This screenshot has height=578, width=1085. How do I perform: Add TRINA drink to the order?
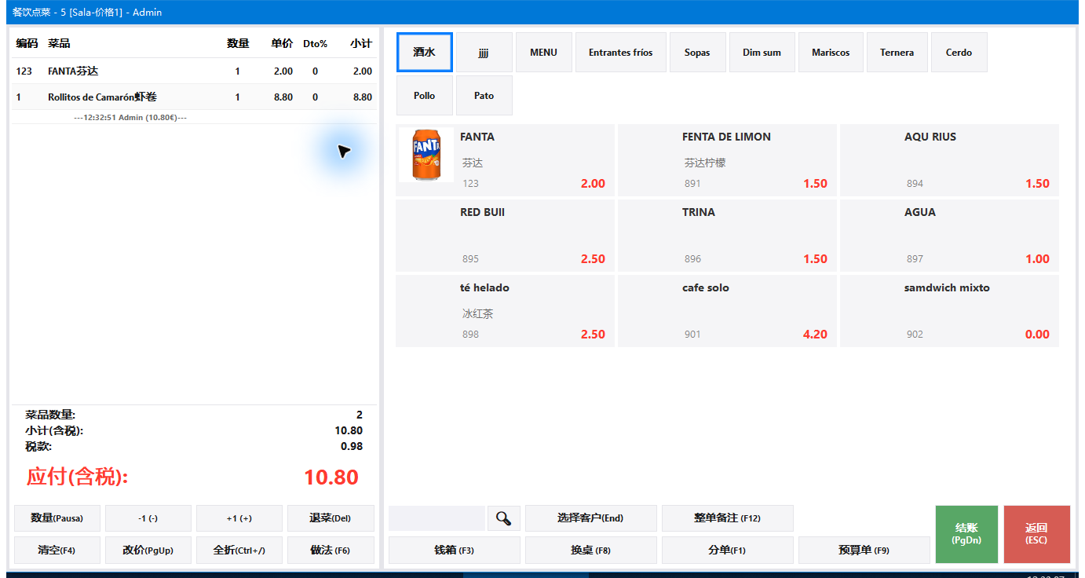pos(727,236)
